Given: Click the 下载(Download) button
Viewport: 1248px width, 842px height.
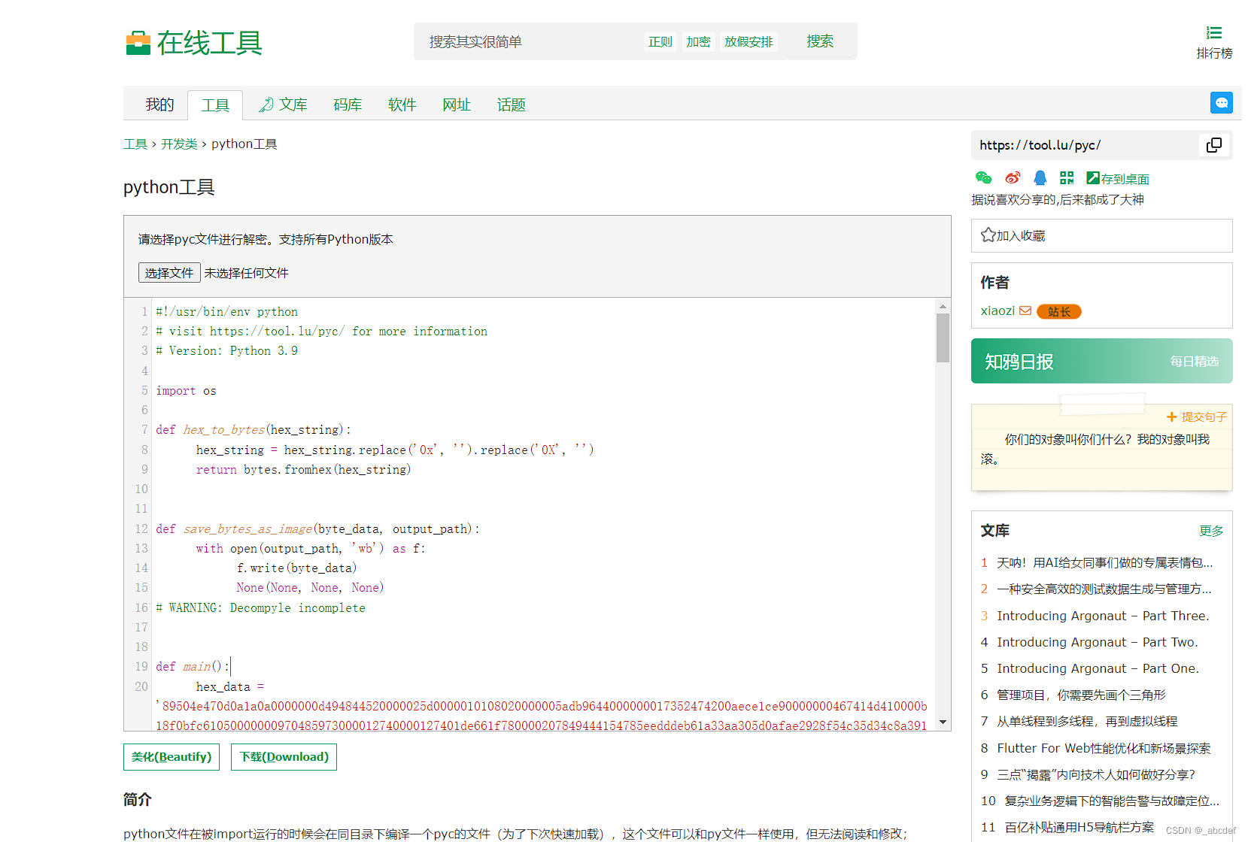Looking at the screenshot, I should (284, 756).
